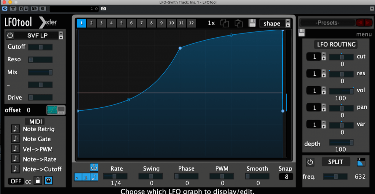Switch to LFO graph tab 5
The image size is (375, 194).
121,23
